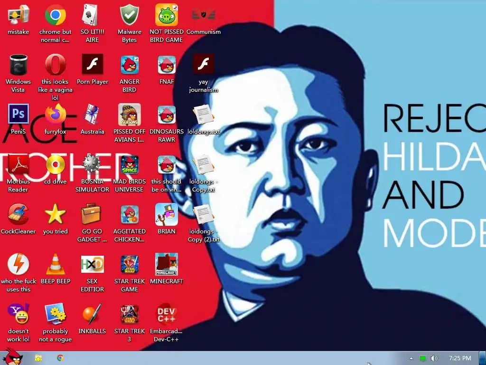Viewport: 486px width, 365px height.
Task: Click the Show desktop button
Action: pyautogui.click(x=483, y=358)
